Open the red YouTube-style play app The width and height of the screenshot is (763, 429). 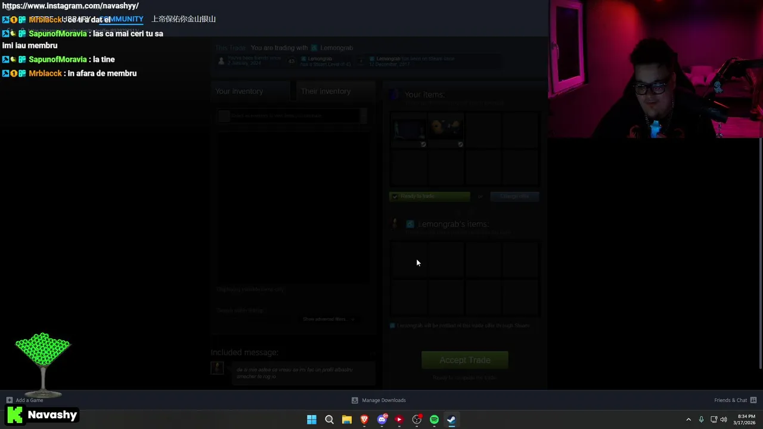[x=399, y=419]
